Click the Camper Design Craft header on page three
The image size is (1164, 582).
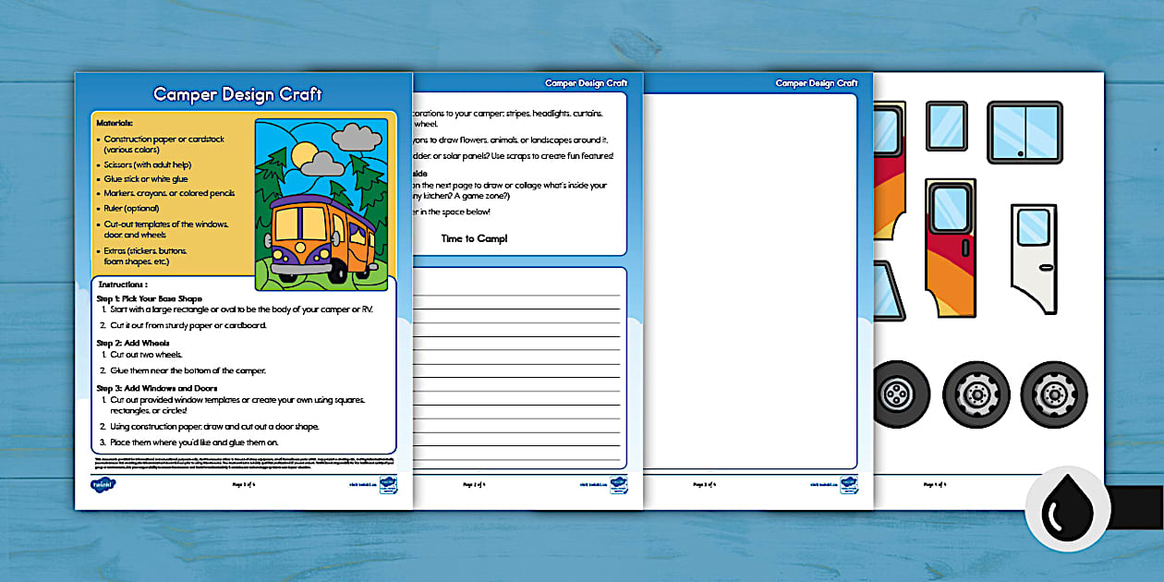(x=817, y=83)
